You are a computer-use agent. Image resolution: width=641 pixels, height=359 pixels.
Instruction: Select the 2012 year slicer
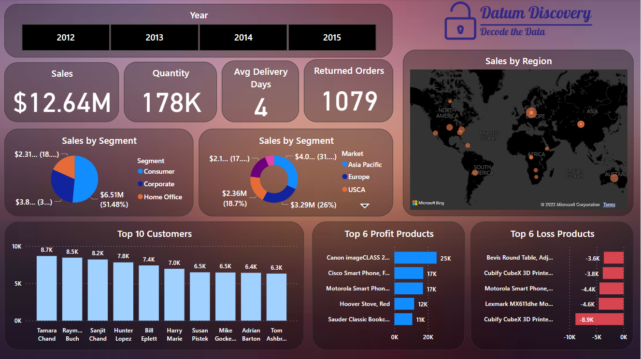66,38
